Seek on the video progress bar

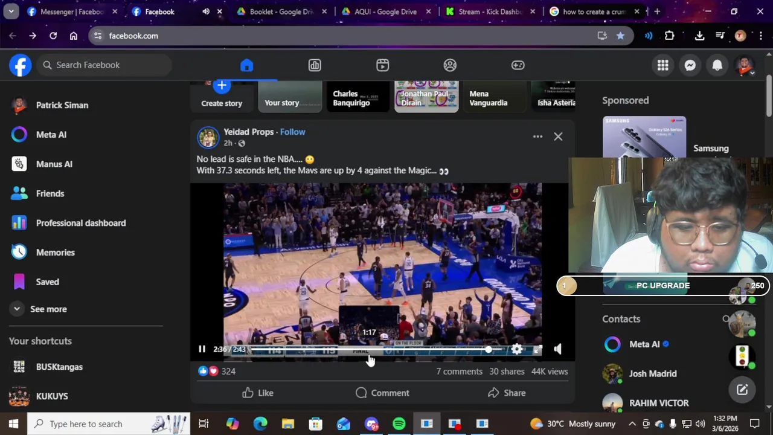point(370,350)
